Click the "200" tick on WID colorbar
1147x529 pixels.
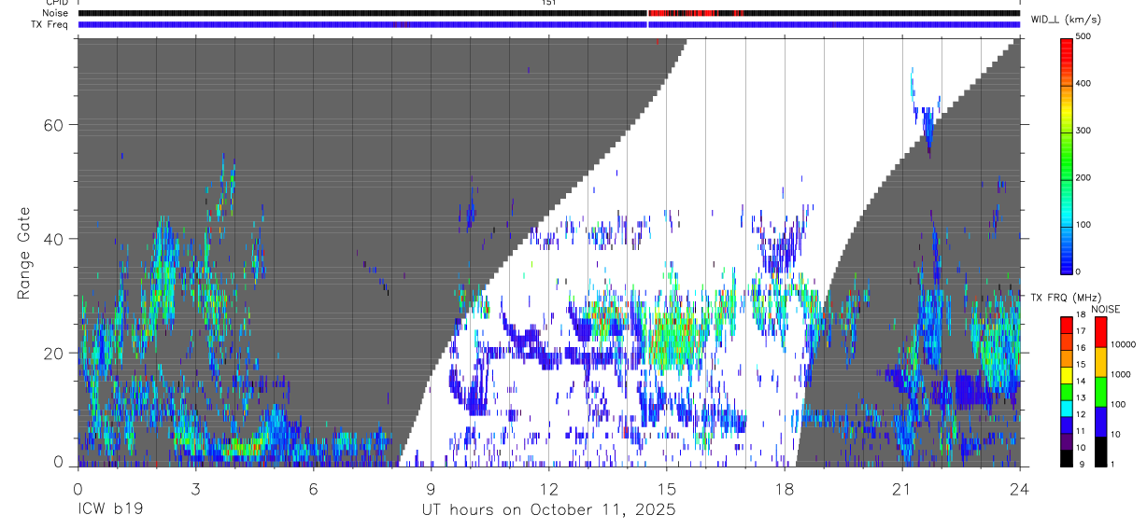point(1083,177)
